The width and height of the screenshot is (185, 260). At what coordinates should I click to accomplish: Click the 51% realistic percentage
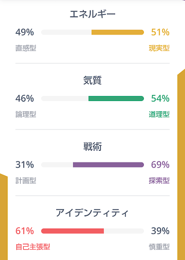coord(160,32)
